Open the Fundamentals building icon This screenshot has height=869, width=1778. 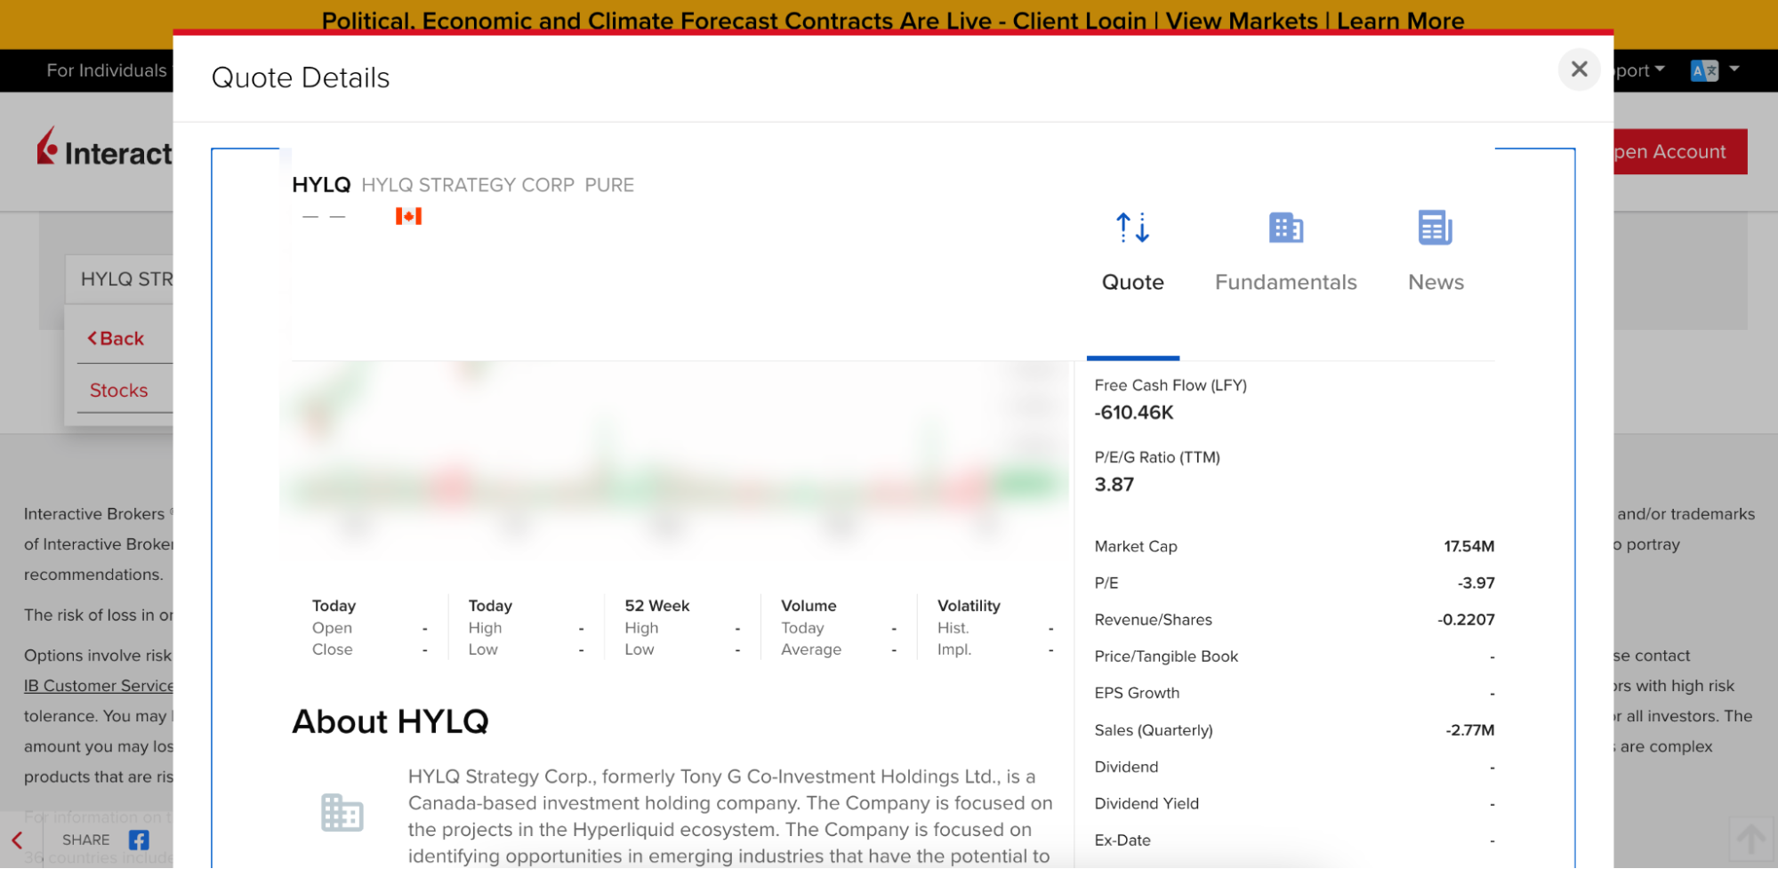1285,228
